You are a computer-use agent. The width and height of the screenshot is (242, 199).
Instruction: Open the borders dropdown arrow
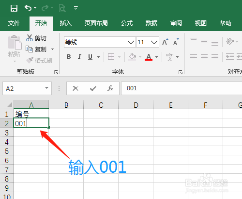click(x=119, y=57)
